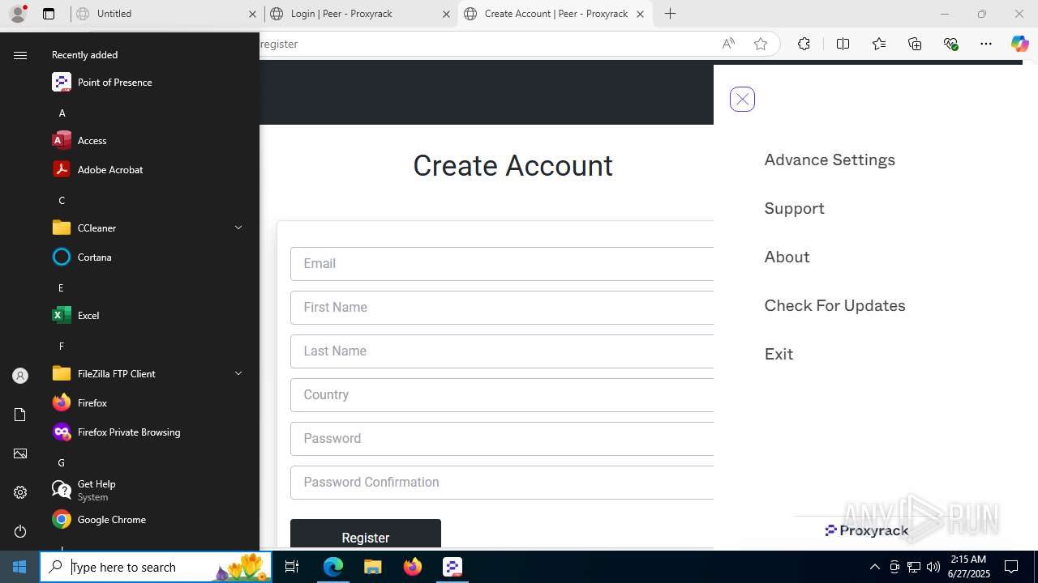Open Collections icon in Edge

pos(915,44)
